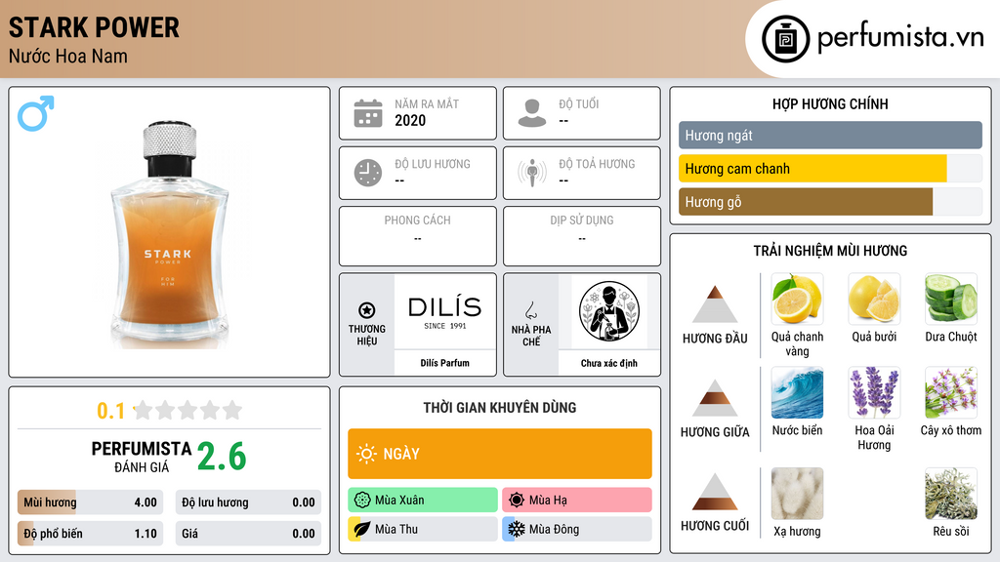The image size is (1000, 562).
Task: Click the star badge icon above Thương hiệu
Action: [367, 310]
